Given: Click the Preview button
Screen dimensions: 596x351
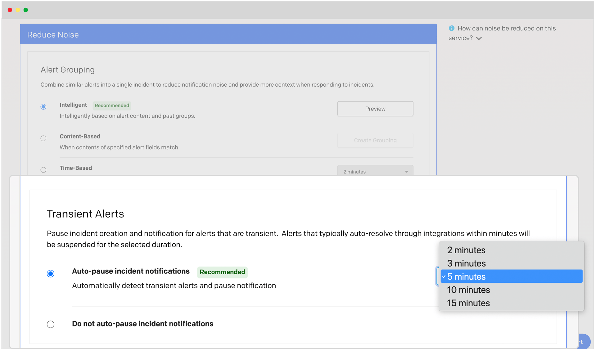Looking at the screenshot, I should pyautogui.click(x=375, y=109).
